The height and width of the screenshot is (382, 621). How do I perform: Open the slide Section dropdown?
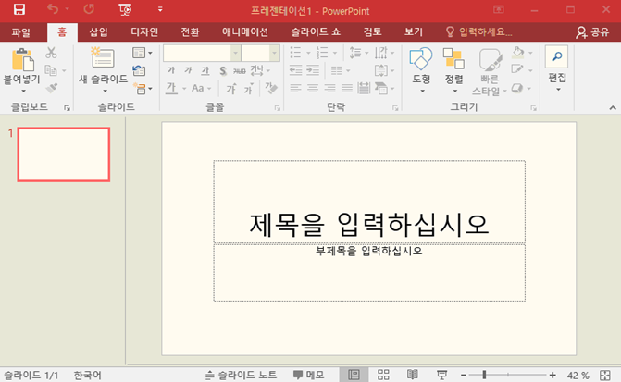(x=143, y=88)
